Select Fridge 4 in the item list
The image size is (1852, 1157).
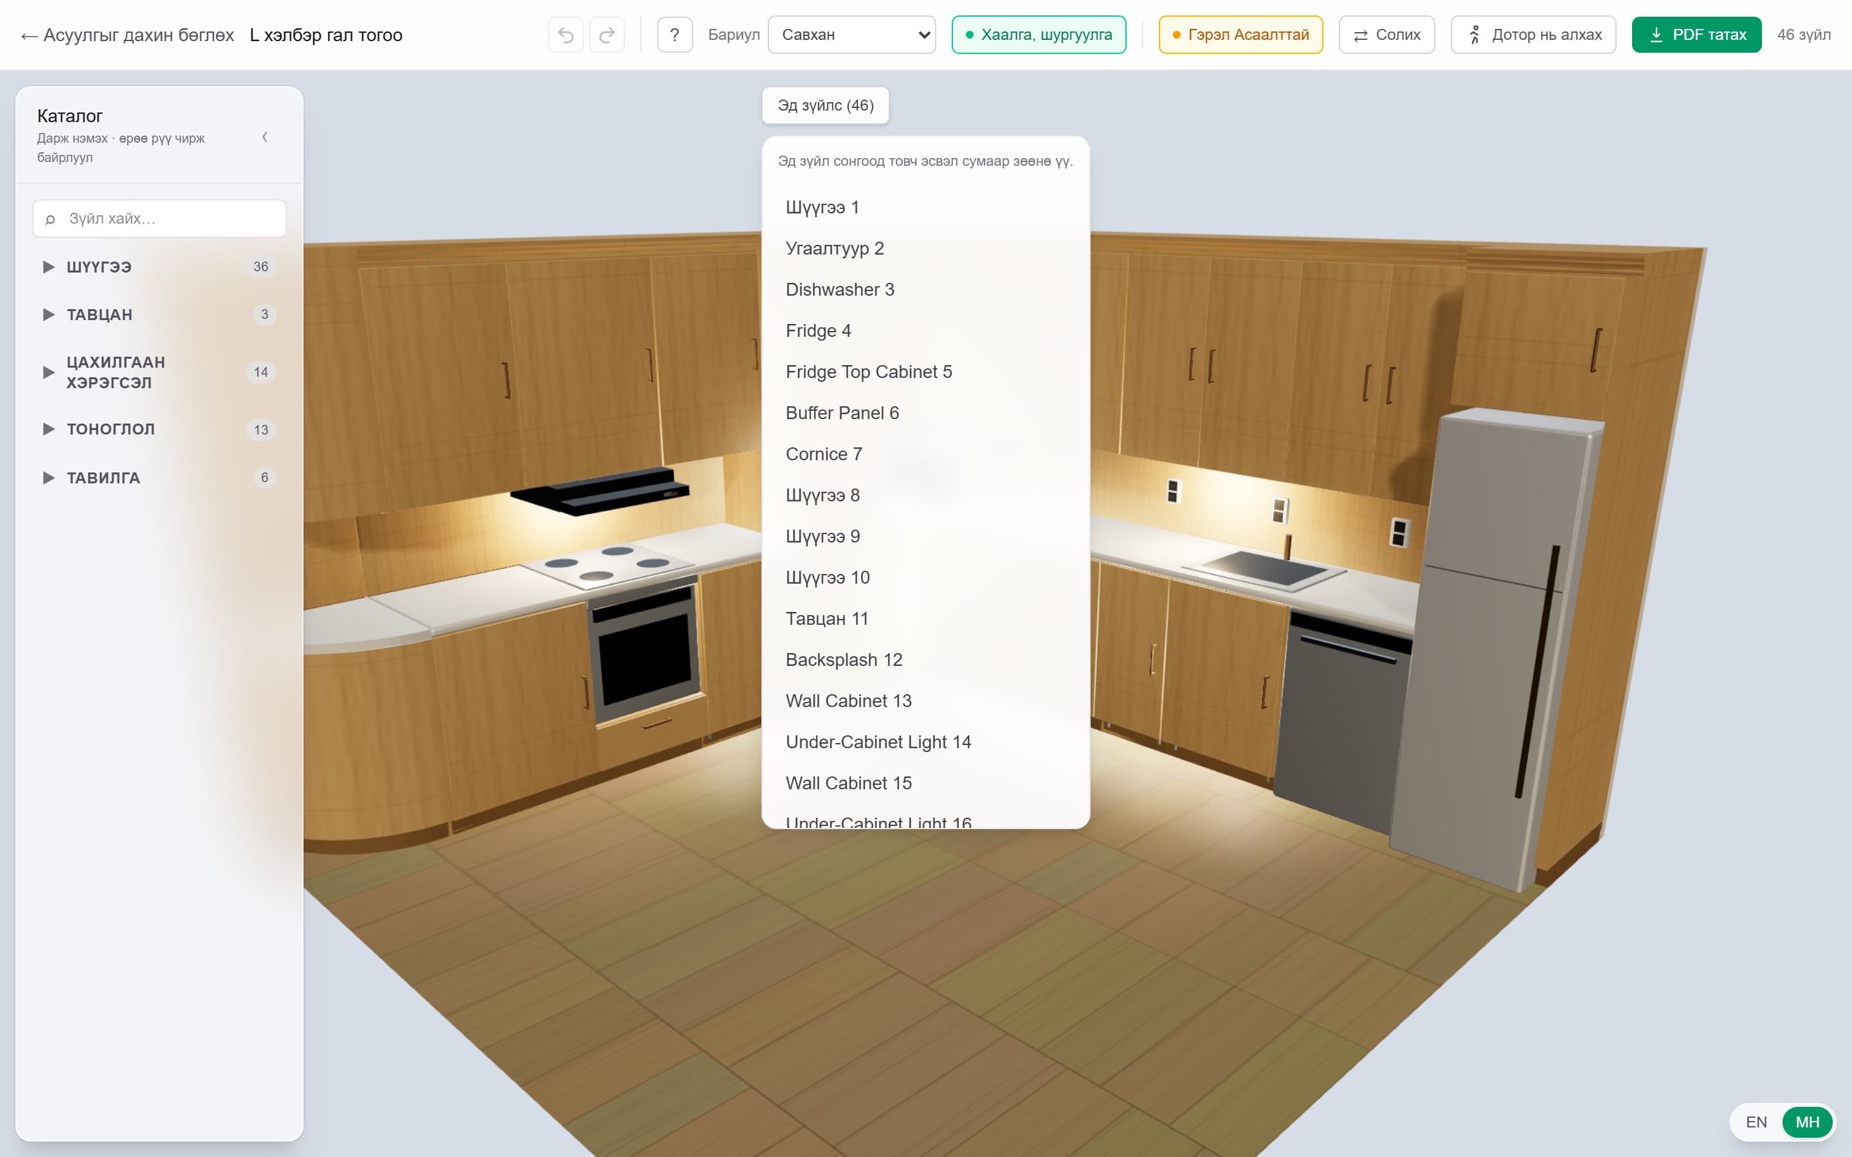925,330
